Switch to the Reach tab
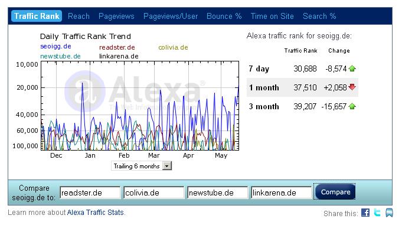 [x=79, y=16]
